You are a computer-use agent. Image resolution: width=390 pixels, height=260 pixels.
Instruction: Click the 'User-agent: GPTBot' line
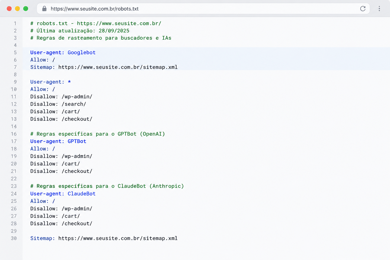58,141
